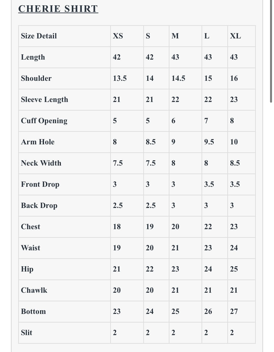Select the Shoulder row label
The height and width of the screenshot is (352, 274).
tap(36, 78)
